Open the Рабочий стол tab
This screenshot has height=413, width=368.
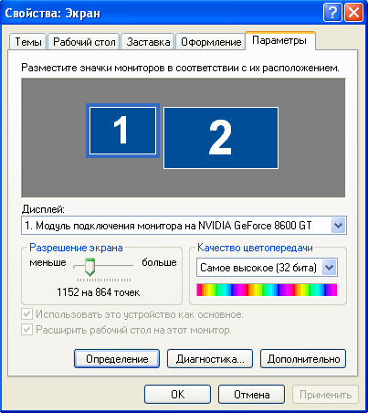84,42
